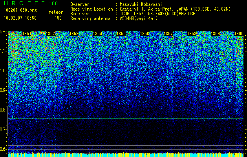
Task: Click the 1853 time marker
Action: point(74,34)
